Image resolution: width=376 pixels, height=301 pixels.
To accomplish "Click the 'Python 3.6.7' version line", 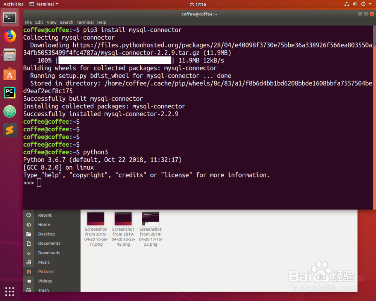I will point(102,160).
